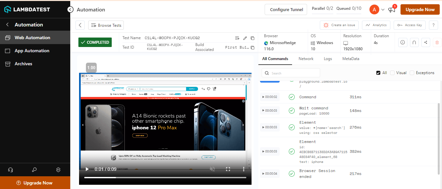Click the headset support icon in sidebar

10,170
